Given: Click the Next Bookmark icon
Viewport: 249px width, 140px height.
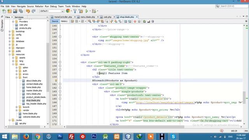Looking at the screenshot, I should [x=116, y=21].
